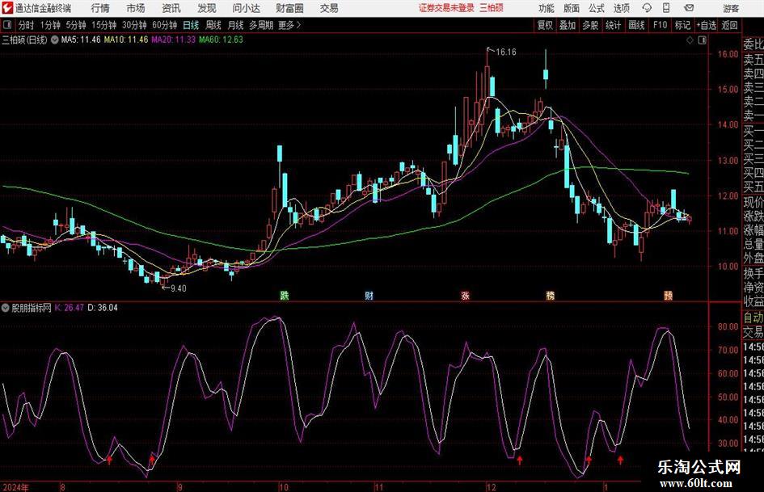The image size is (764, 492).
Task: Click the 委比 label in right panel
Action: pyautogui.click(x=753, y=44)
